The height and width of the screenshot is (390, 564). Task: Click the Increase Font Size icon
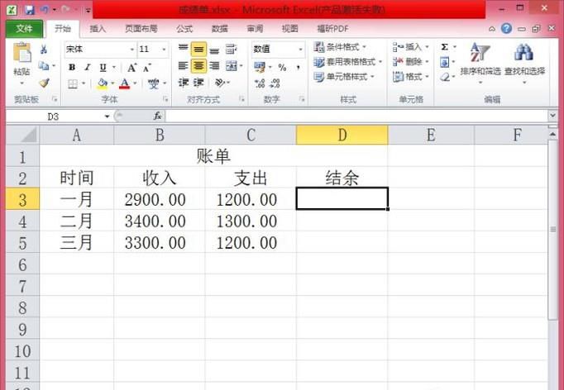(132, 67)
